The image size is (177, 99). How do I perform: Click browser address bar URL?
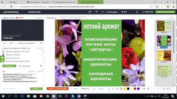[71, 7]
